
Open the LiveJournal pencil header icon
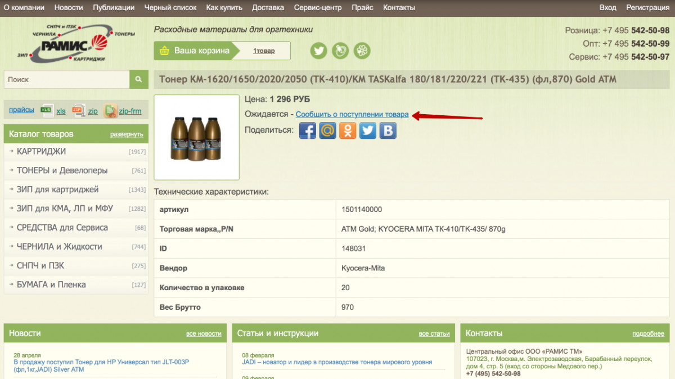340,51
